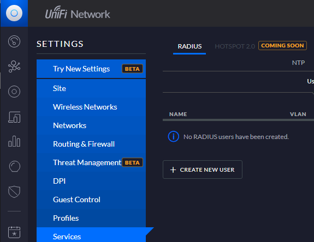Open Try New Settings beta
This screenshot has height=242, width=314.
click(x=91, y=69)
